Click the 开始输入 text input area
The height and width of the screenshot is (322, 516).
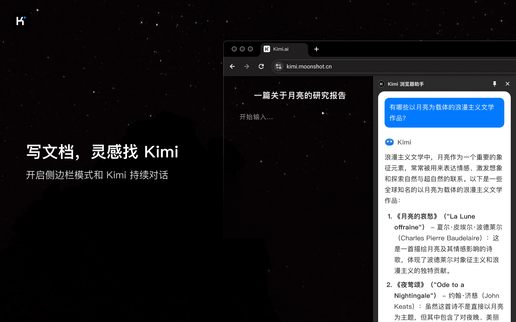point(257,117)
